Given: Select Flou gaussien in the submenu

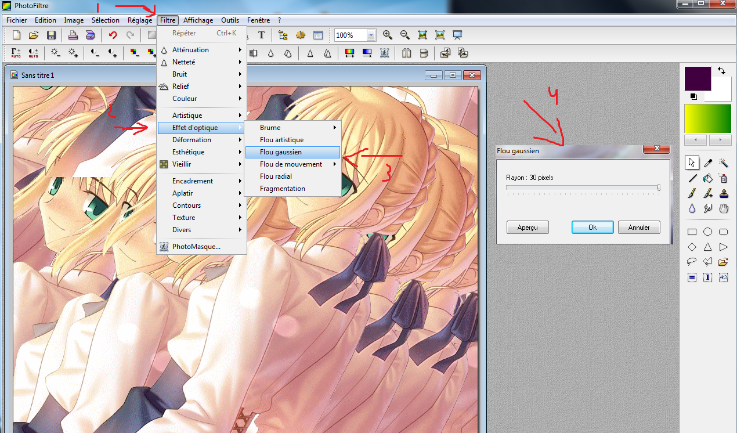Looking at the screenshot, I should point(292,152).
